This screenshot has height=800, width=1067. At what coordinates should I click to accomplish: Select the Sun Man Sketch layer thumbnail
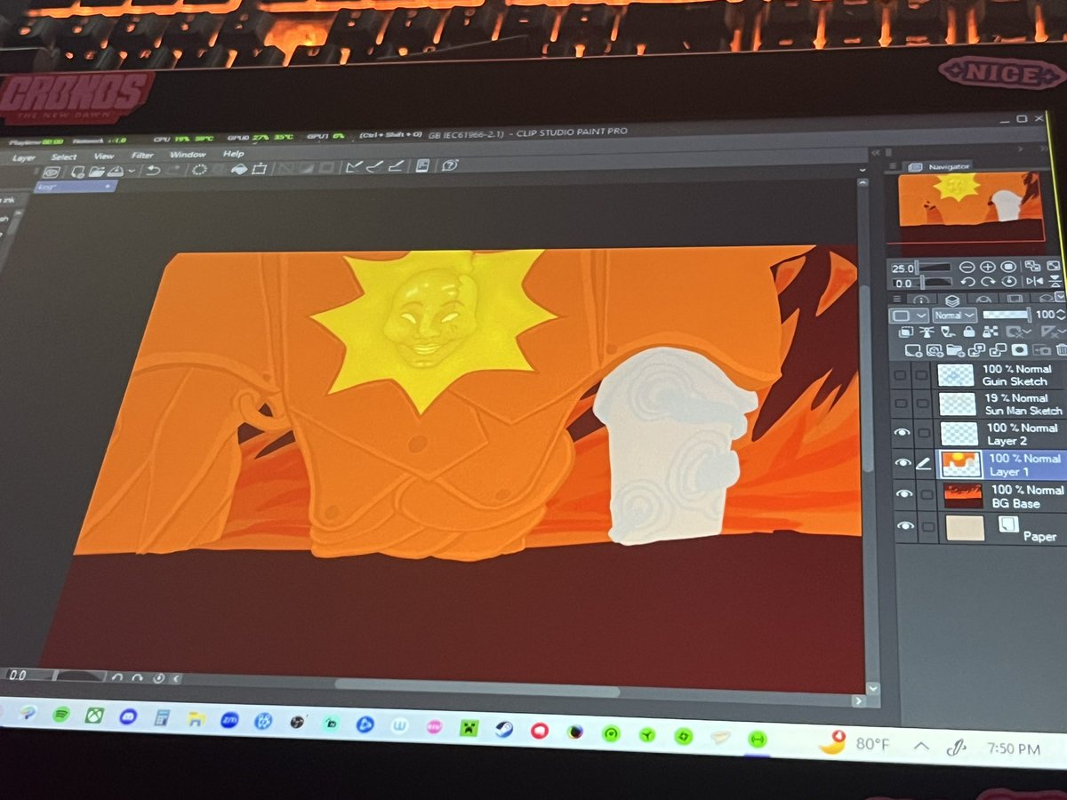[957, 404]
